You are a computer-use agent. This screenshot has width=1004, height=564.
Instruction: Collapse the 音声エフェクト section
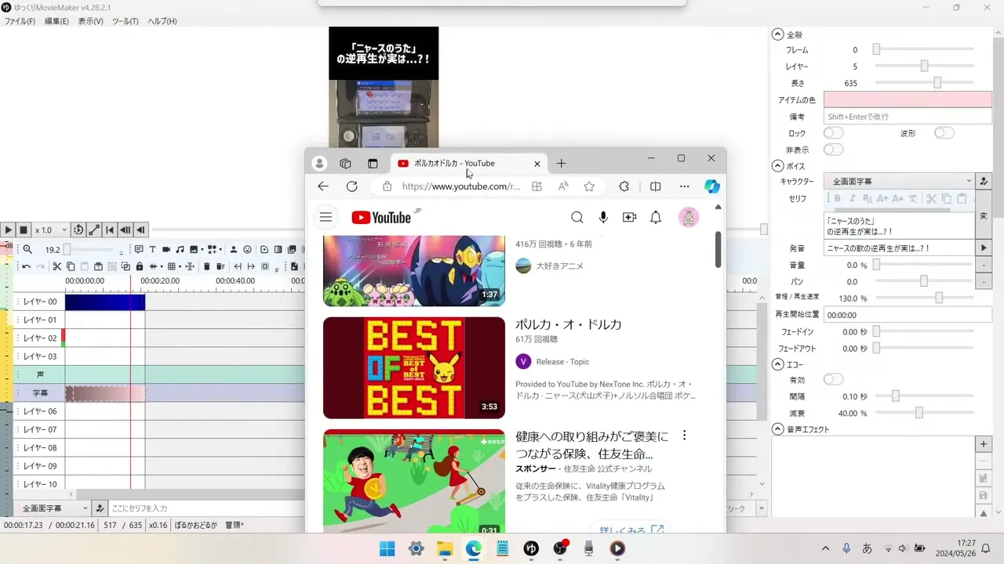778,429
